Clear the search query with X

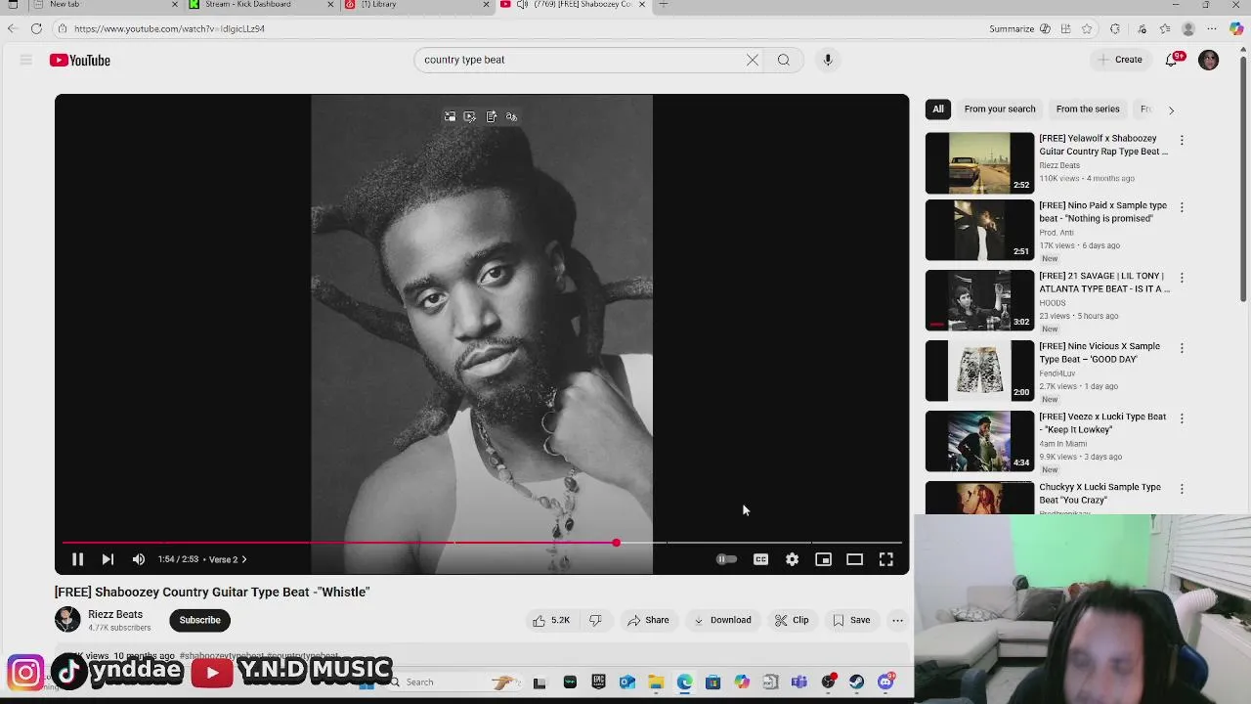tap(753, 60)
